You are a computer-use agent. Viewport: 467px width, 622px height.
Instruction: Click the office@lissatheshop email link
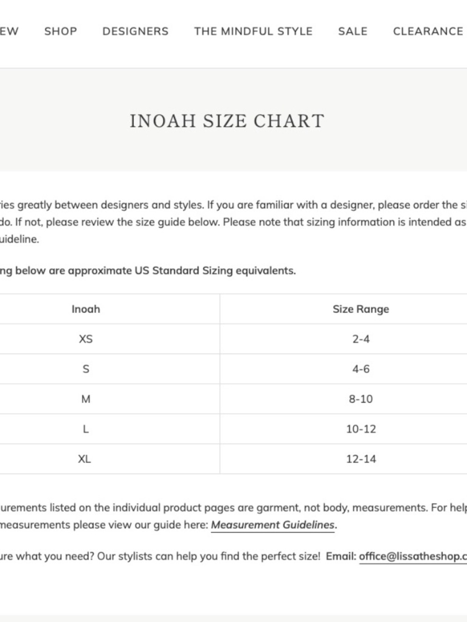coord(413,556)
